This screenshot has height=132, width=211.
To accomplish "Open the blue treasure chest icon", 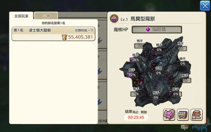I will tap(183, 115).
